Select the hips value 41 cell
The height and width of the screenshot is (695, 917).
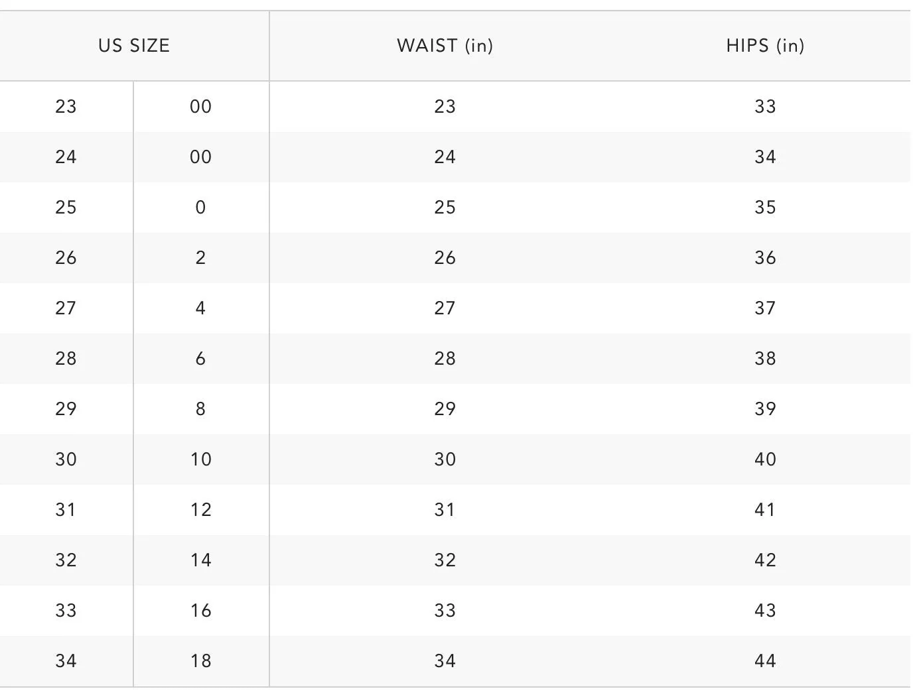point(765,510)
